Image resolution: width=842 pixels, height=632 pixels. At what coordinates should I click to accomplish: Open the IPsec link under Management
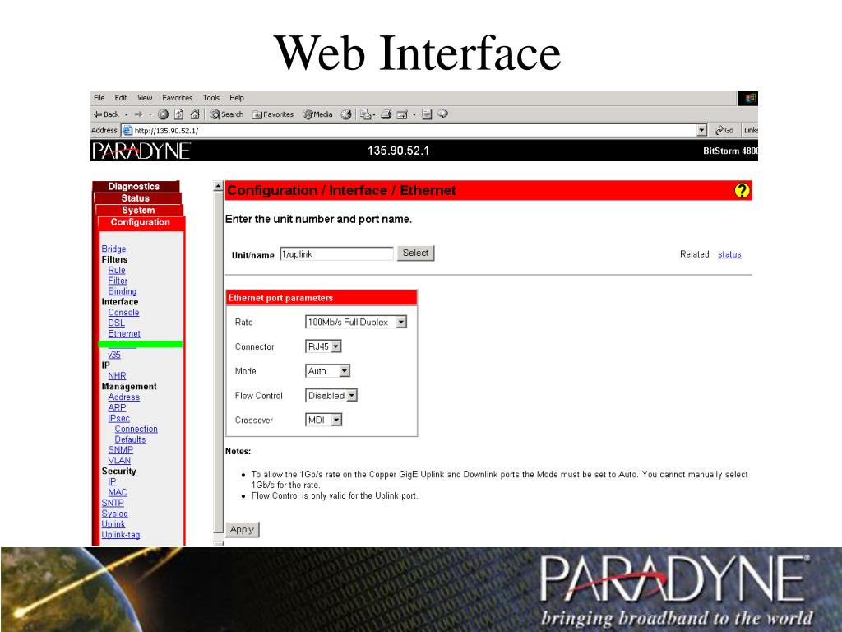pyautogui.click(x=118, y=418)
